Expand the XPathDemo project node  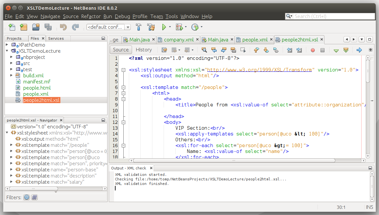[x=7, y=45]
